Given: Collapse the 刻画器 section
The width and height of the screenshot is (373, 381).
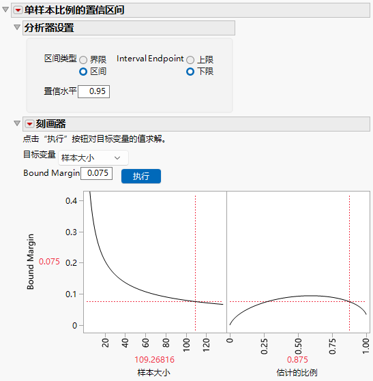Looking at the screenshot, I should [17, 123].
